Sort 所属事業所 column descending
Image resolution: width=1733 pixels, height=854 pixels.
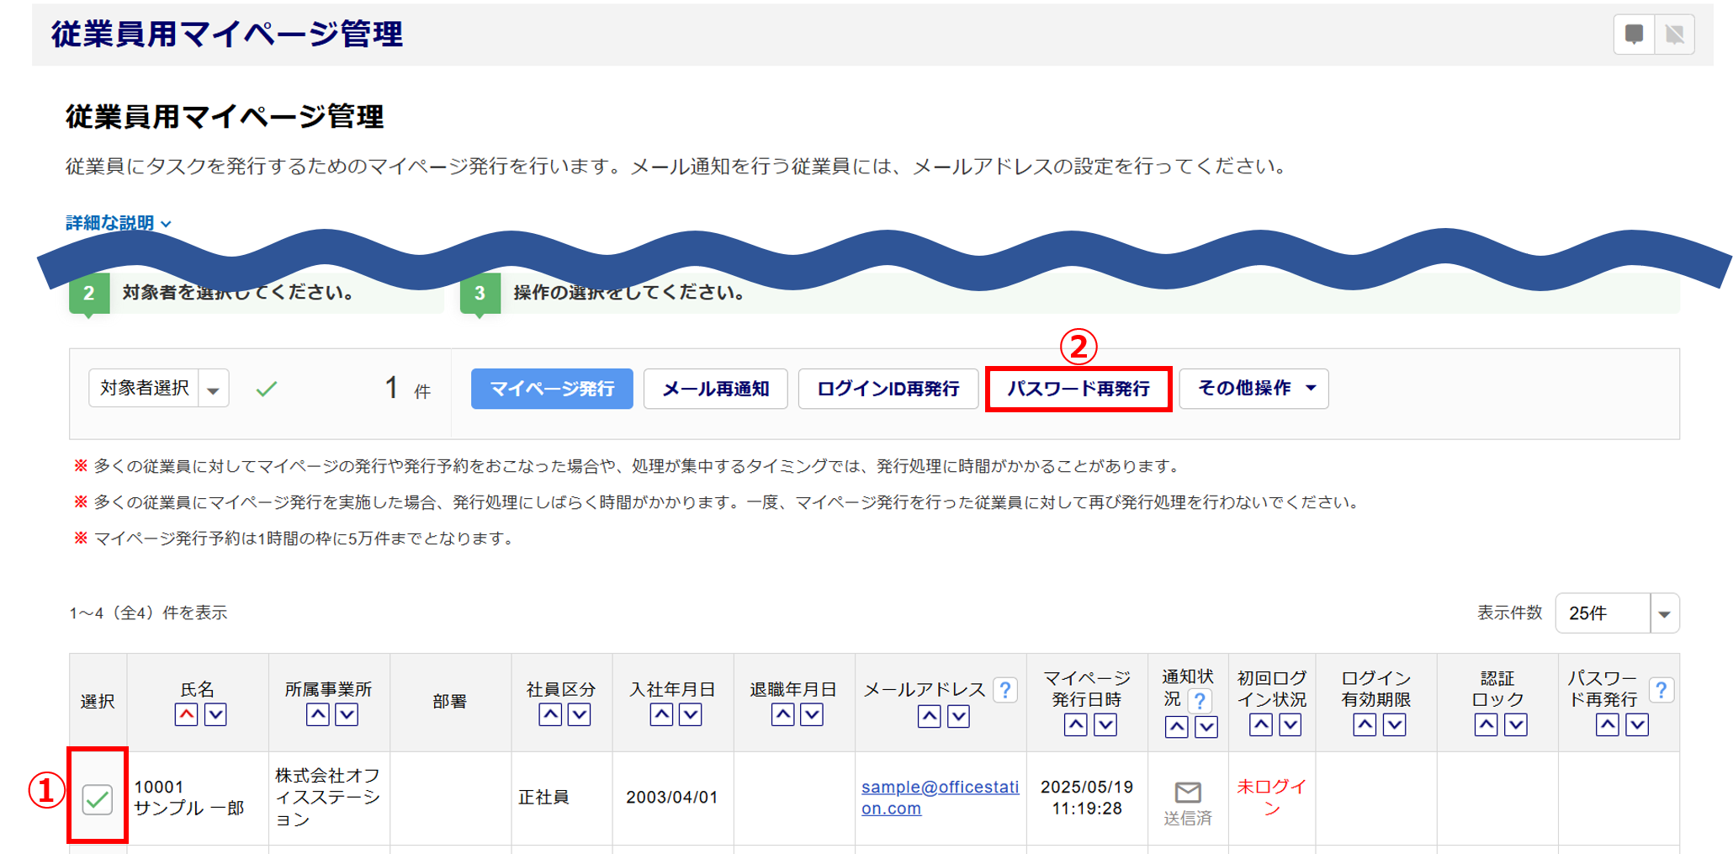[347, 715]
